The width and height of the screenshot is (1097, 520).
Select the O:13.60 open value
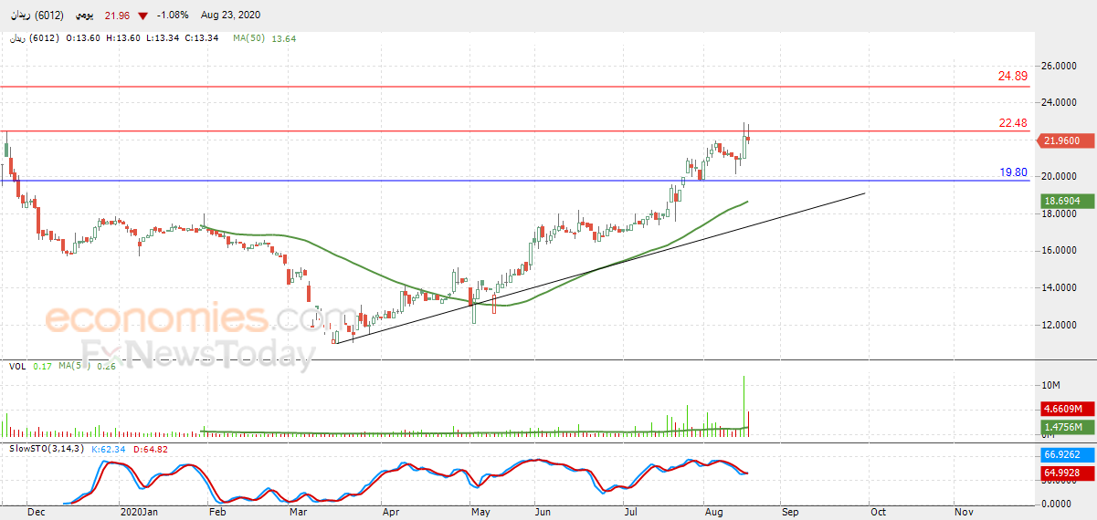pyautogui.click(x=85, y=38)
